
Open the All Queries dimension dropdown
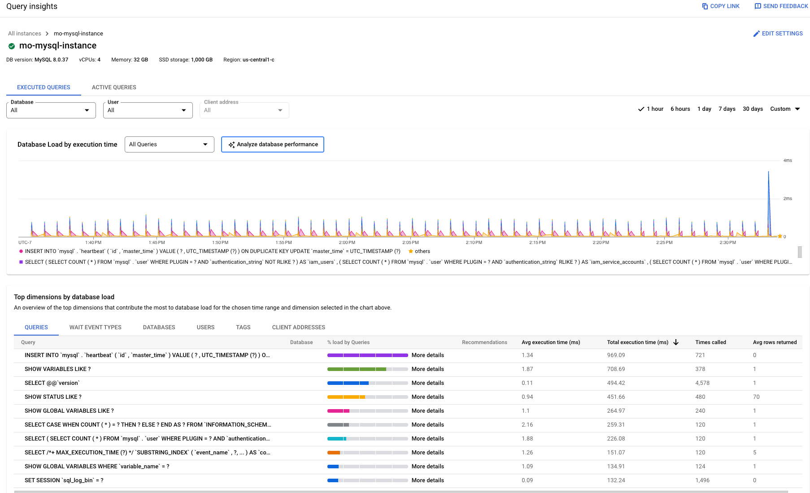click(x=169, y=144)
